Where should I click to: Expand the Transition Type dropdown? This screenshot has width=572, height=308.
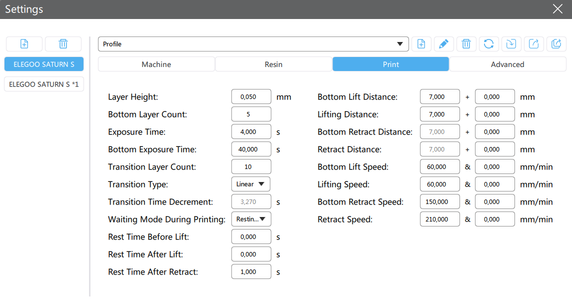coord(251,184)
